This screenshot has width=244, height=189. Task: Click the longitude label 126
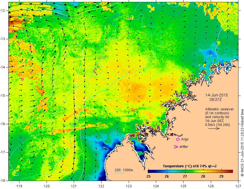[x=211, y=186]
